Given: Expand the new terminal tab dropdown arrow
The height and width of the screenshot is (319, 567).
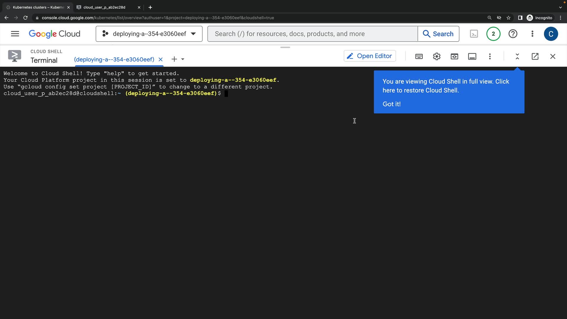Looking at the screenshot, I should tap(183, 59).
